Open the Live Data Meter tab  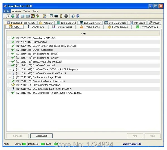pyautogui.click(x=90, y=23)
